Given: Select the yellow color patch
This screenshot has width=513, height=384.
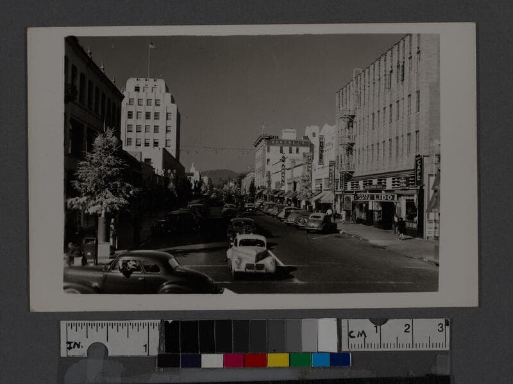Looking at the screenshot, I should pos(278,360).
